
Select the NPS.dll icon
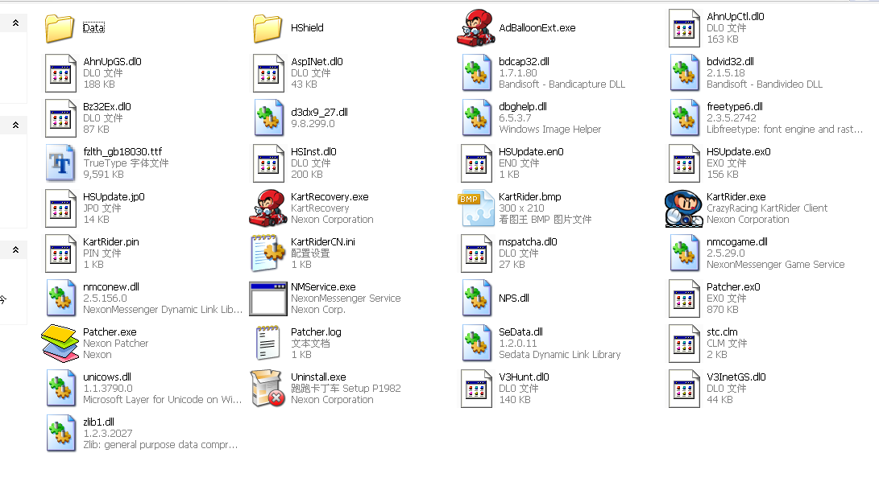click(476, 299)
